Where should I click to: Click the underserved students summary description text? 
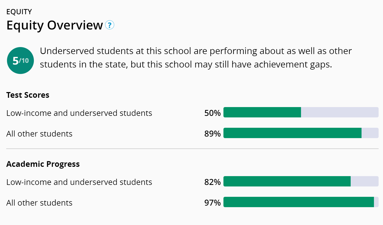click(x=196, y=58)
